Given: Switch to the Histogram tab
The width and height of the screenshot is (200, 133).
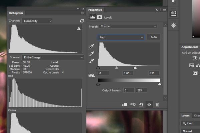Looking at the screenshot, I should pos(16,13).
